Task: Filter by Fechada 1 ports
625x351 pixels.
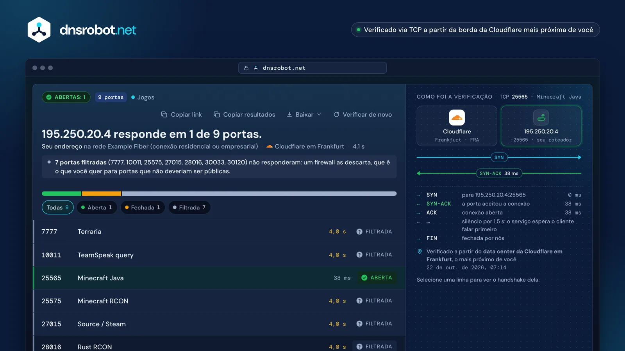Action: click(143, 207)
